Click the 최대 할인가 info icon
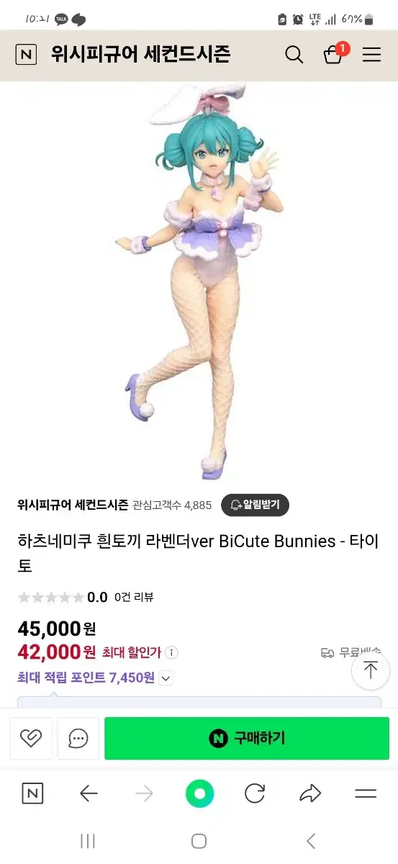 click(x=171, y=652)
